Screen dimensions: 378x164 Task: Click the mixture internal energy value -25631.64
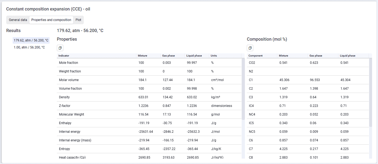pyautogui.click(x=145, y=132)
